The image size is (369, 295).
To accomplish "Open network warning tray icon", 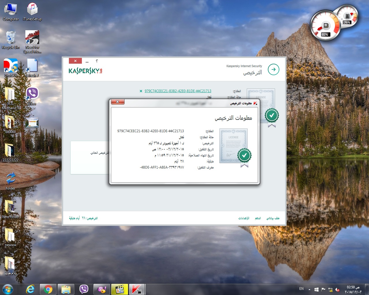I will (330, 289).
